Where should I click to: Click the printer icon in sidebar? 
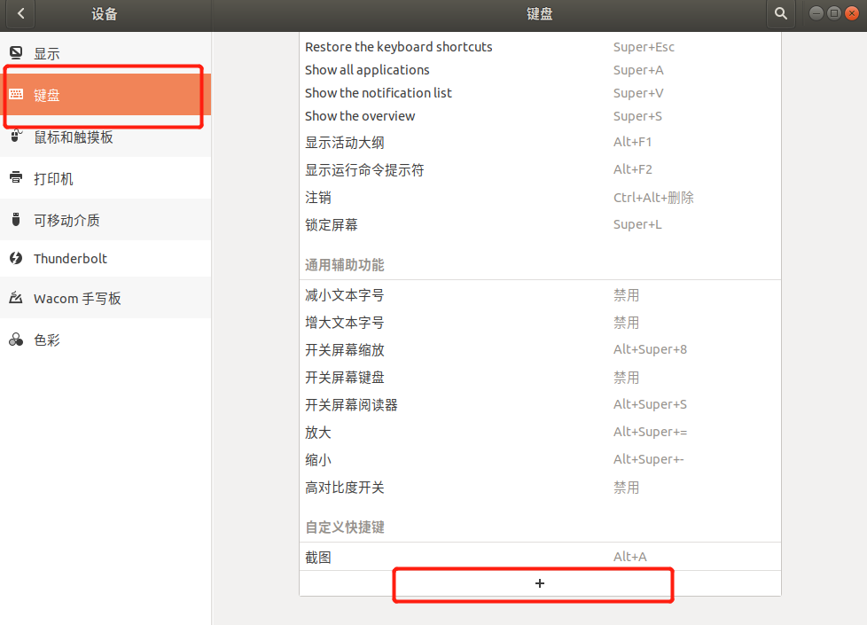(16, 177)
